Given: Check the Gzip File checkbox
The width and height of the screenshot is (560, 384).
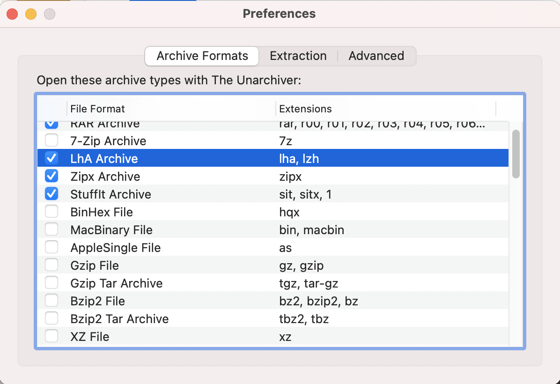Looking at the screenshot, I should [x=52, y=265].
